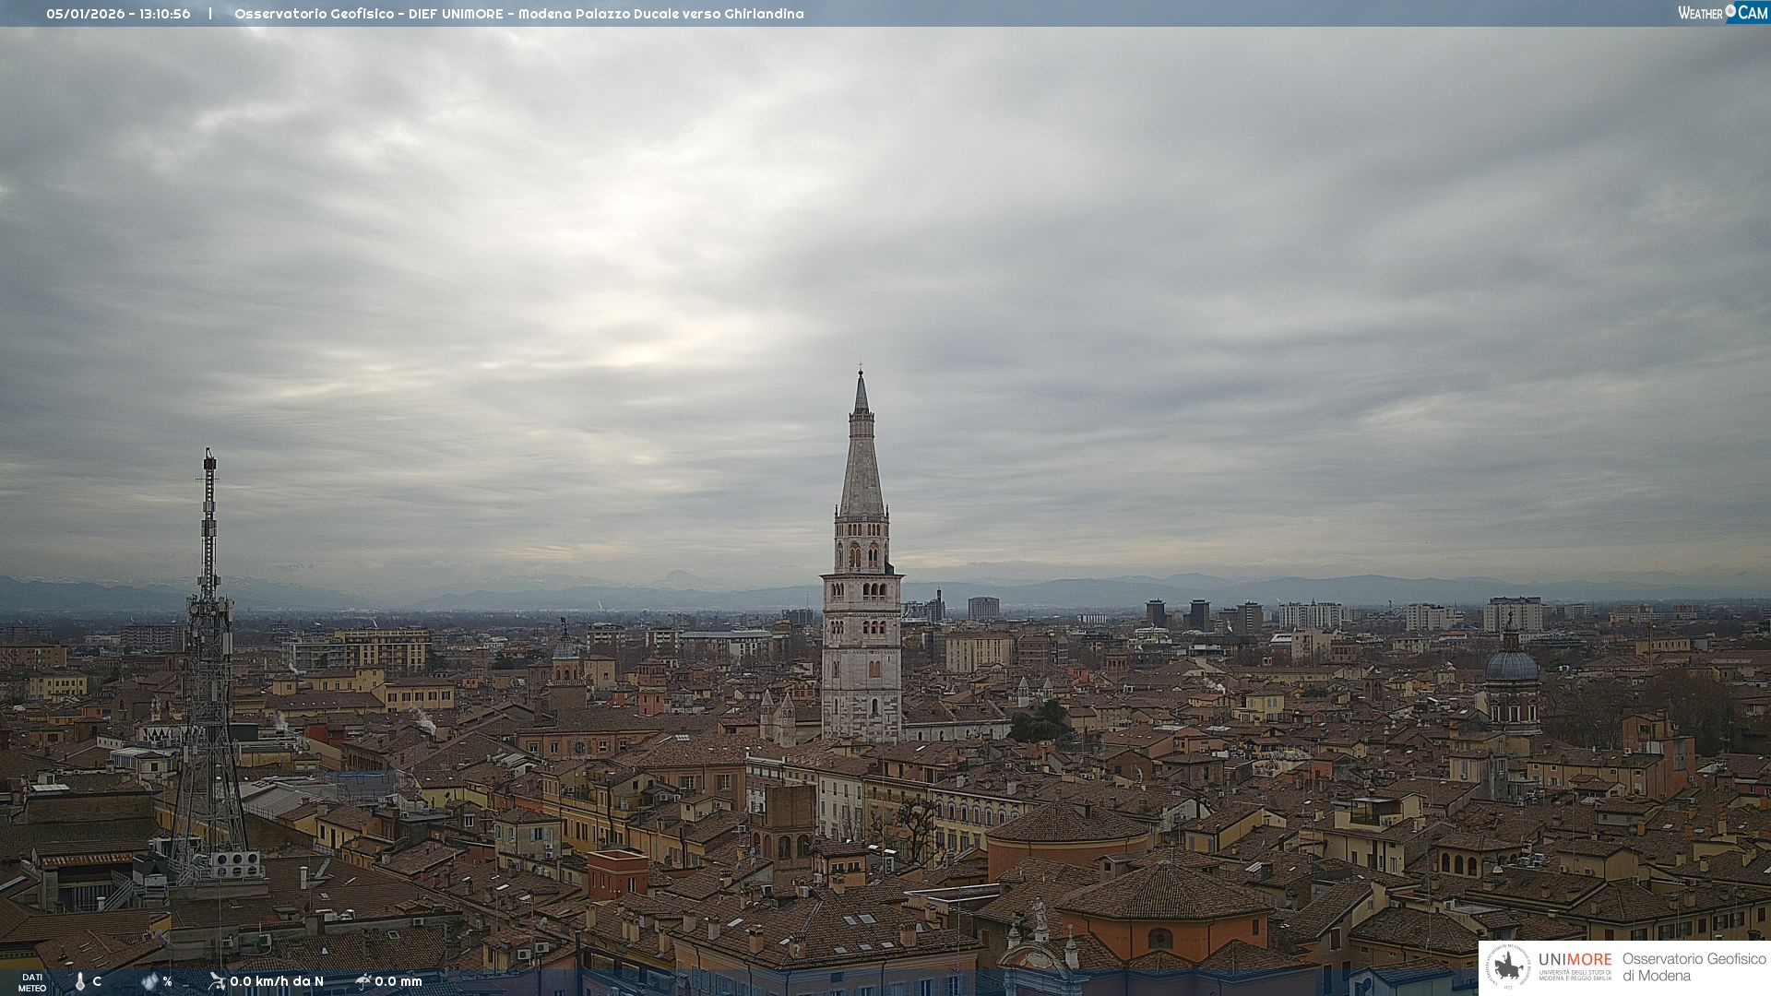Click the WeatherCam camera lens icon

(x=1730, y=11)
